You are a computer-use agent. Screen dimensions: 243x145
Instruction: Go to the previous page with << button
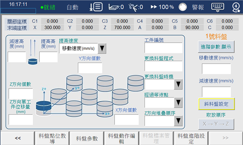[x=18, y=138]
